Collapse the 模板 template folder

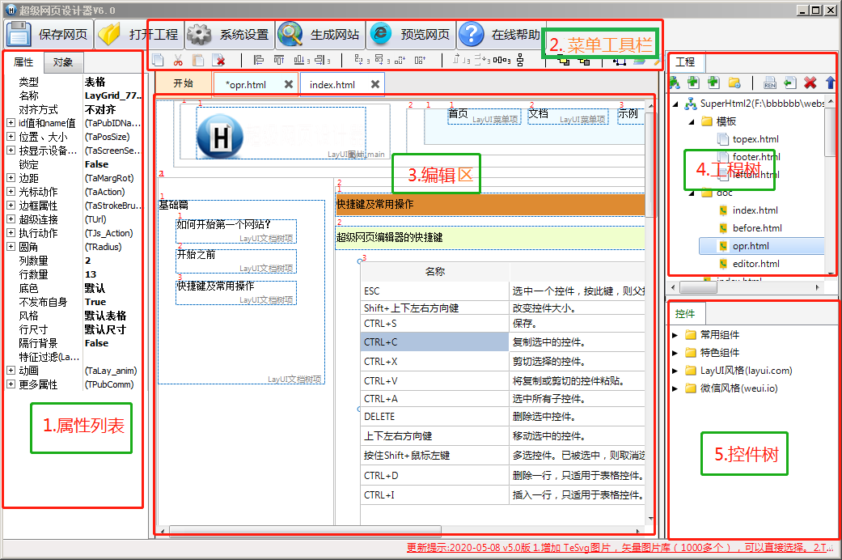coord(692,122)
